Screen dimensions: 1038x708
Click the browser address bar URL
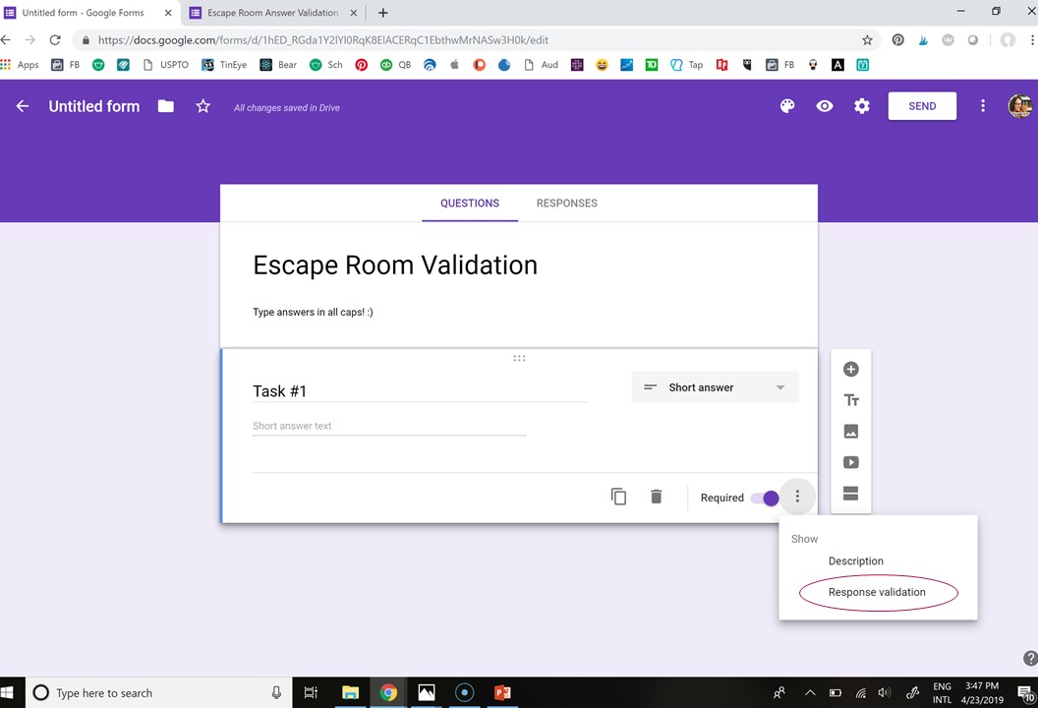pos(323,39)
